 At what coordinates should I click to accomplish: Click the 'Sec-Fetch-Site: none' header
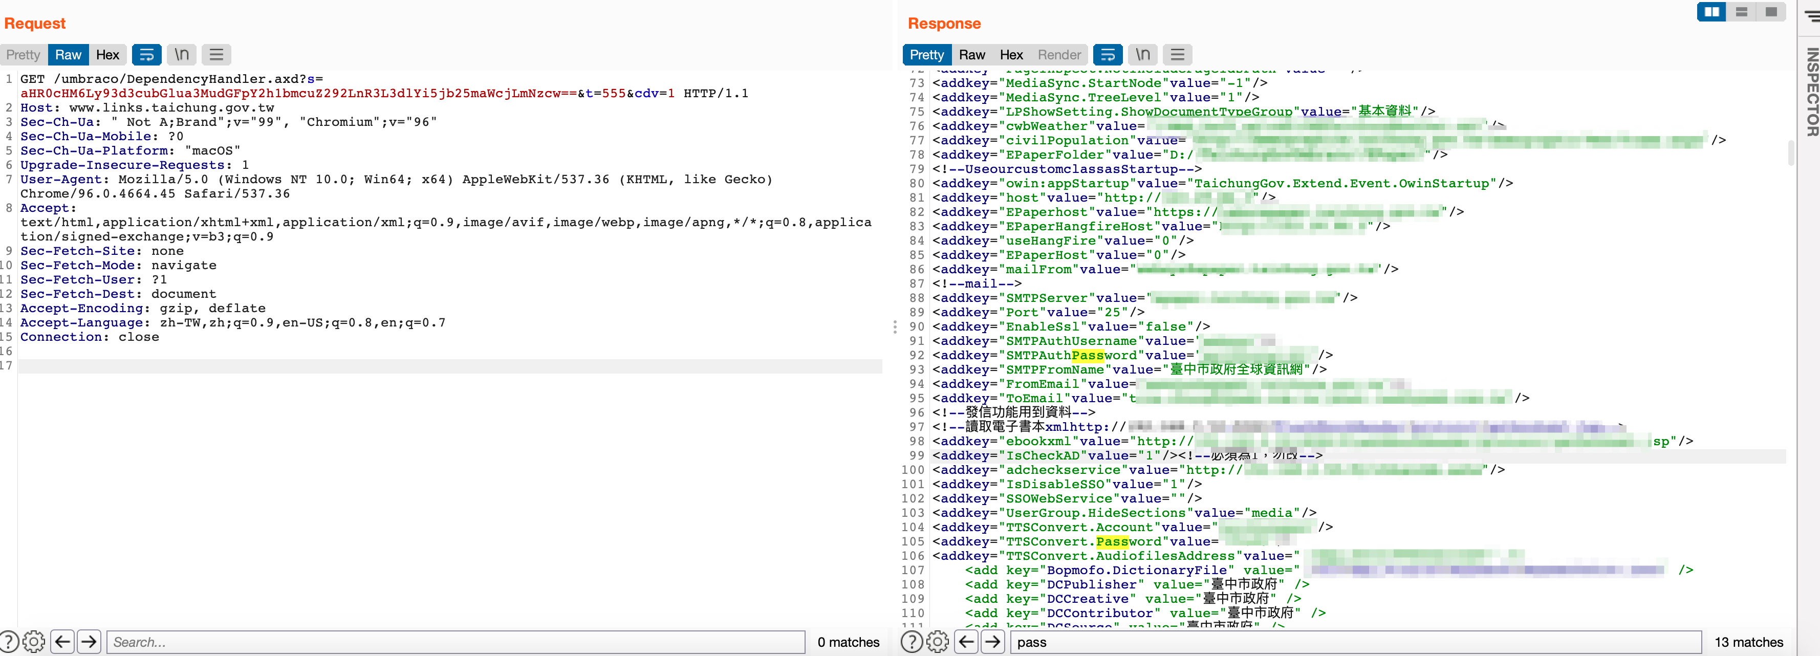pos(102,251)
